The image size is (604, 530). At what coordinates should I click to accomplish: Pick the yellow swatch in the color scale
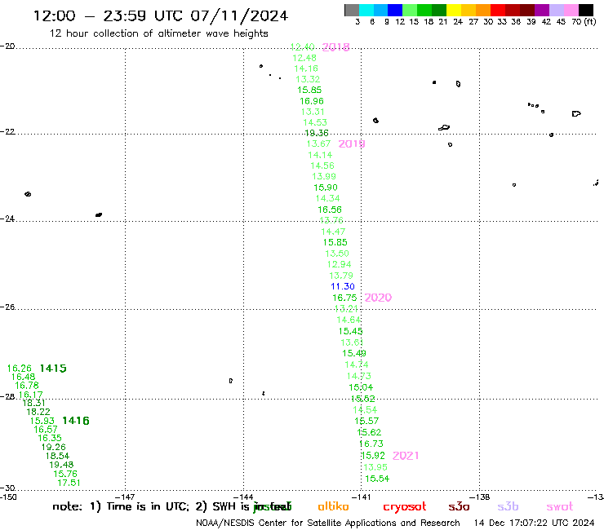pos(454,10)
